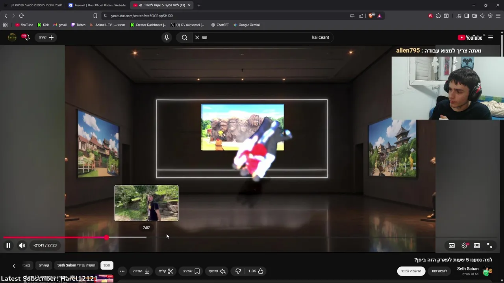Viewport: 504px width, 283px height.
Task: Open the video player settings gear
Action: point(465,245)
